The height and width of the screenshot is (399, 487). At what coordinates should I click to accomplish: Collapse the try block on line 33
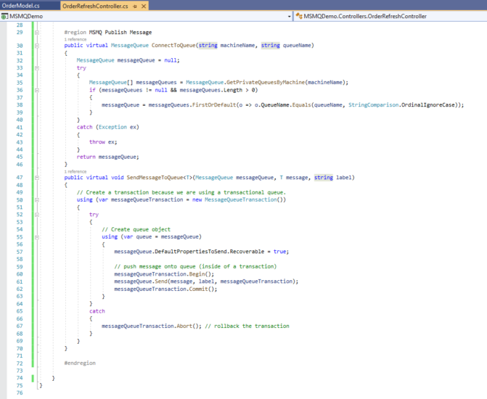(37, 67)
